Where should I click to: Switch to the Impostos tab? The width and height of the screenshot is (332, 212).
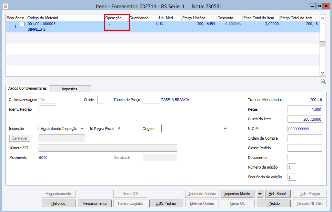70,89
